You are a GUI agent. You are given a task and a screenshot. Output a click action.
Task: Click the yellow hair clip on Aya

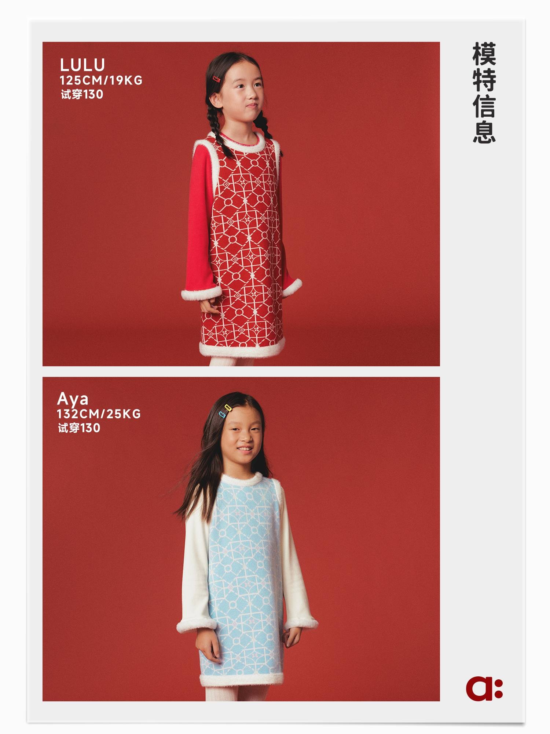(x=228, y=408)
